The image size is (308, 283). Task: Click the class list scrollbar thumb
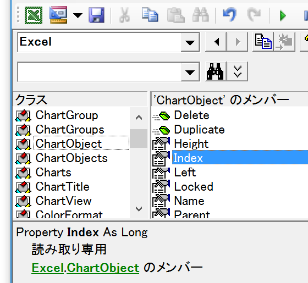pos(139,138)
